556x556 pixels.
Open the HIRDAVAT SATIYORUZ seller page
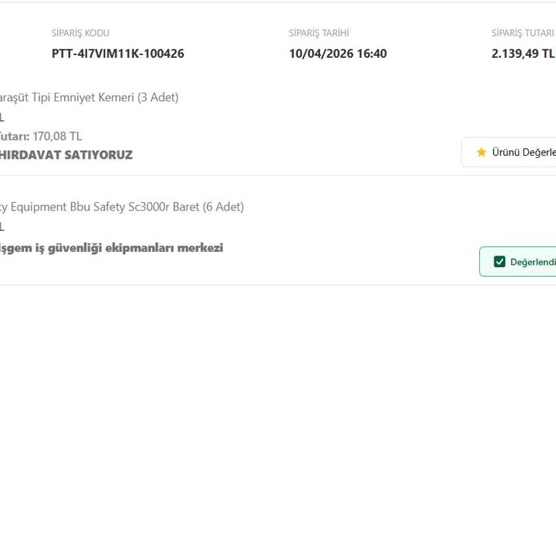coord(65,155)
